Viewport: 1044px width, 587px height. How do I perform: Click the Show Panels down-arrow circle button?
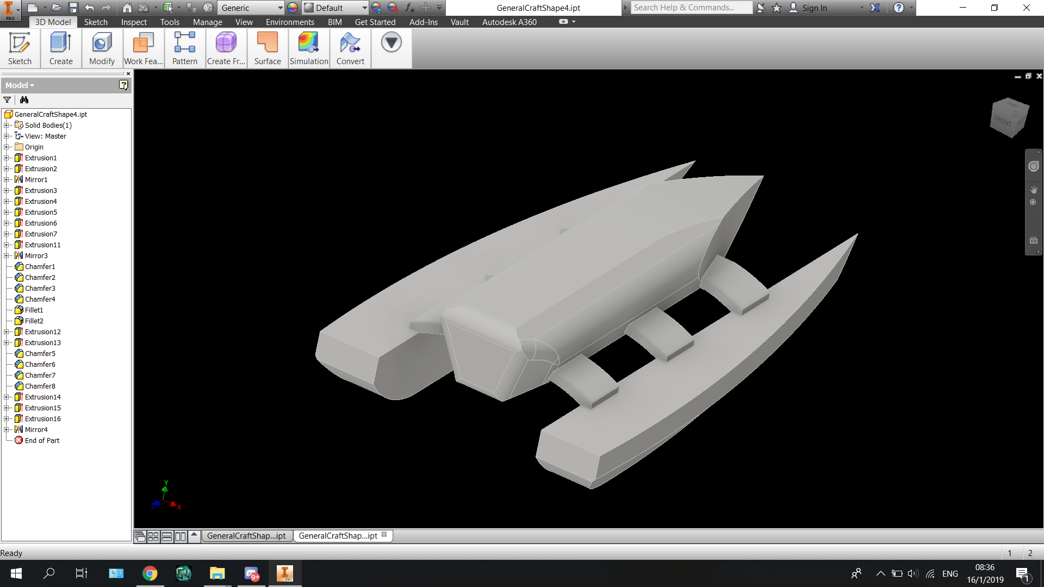coord(391,42)
